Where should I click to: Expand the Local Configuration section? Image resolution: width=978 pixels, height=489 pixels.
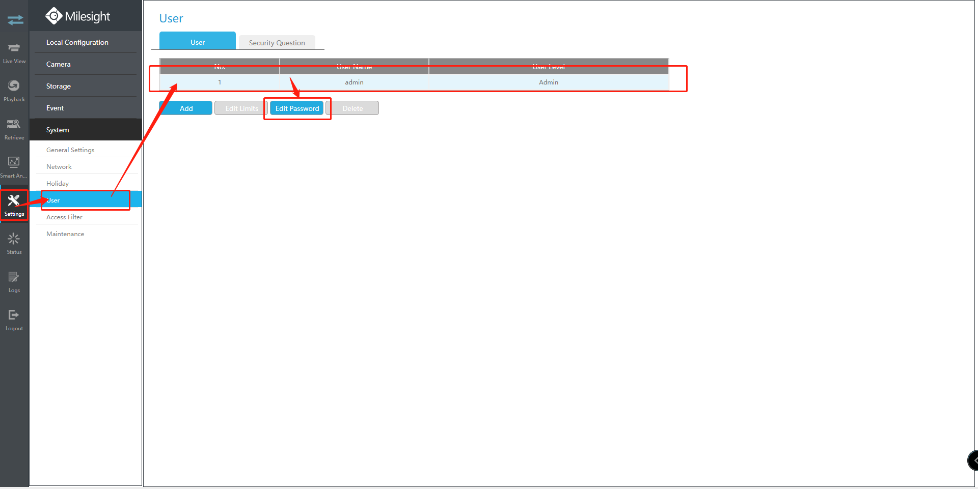[x=86, y=42]
